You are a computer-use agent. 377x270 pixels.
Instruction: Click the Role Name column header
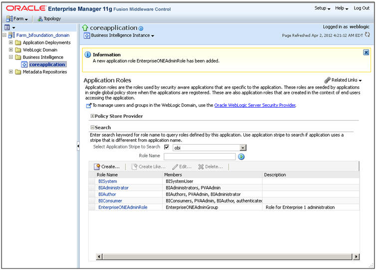[x=107, y=175]
